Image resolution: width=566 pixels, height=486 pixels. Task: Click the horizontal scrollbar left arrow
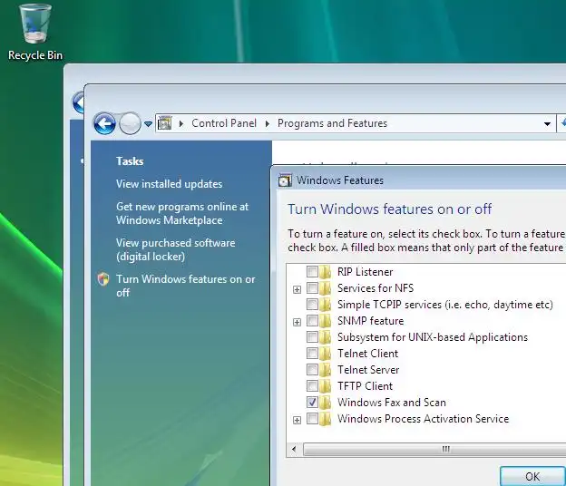tap(294, 449)
